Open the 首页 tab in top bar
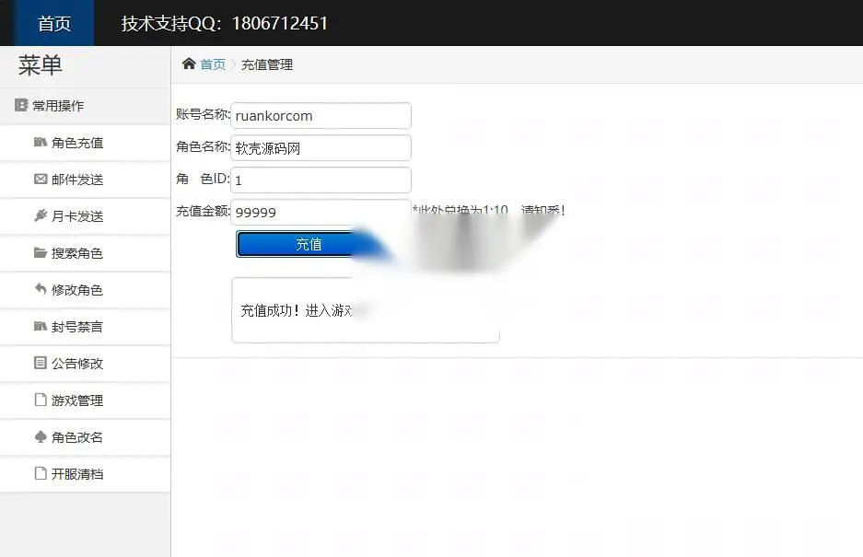The height and width of the screenshot is (557, 863). point(54,23)
